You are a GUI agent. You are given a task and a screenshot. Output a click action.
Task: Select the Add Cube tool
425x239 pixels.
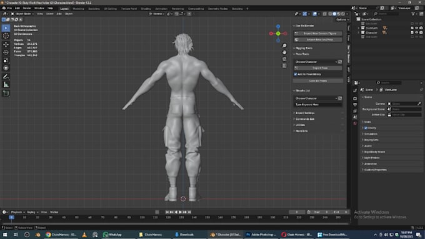tap(6, 94)
